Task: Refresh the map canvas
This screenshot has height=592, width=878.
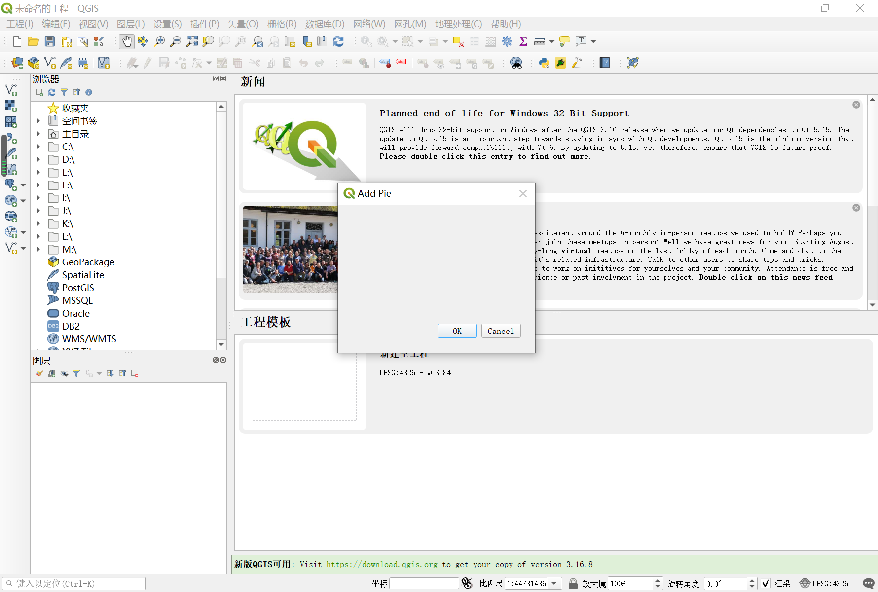Action: click(x=338, y=41)
